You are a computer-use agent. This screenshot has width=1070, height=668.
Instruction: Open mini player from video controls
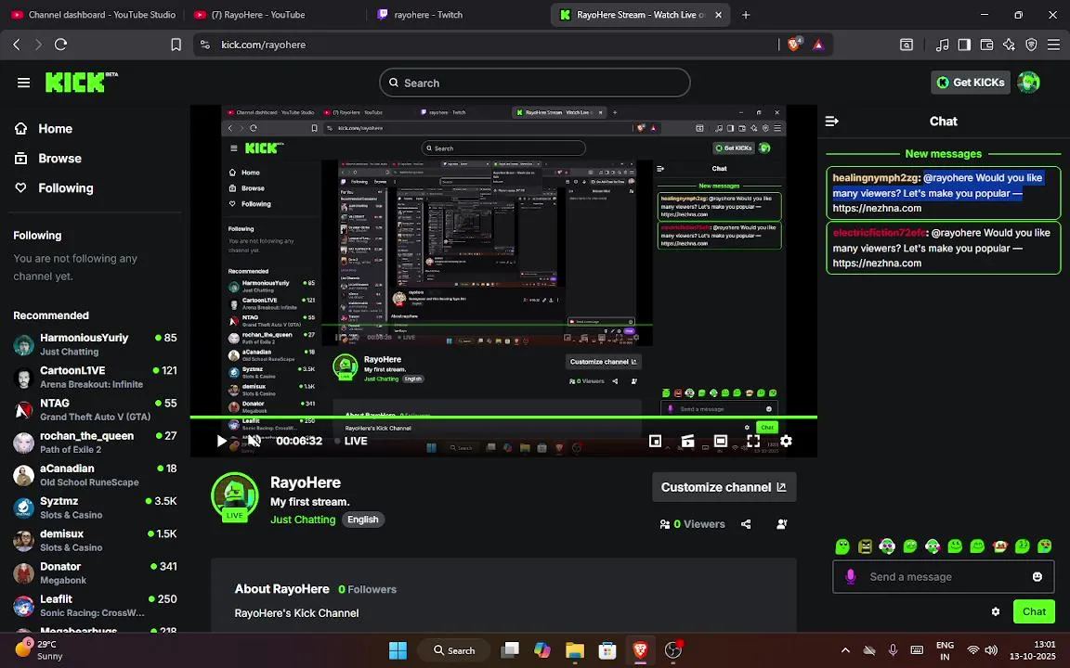[655, 441]
